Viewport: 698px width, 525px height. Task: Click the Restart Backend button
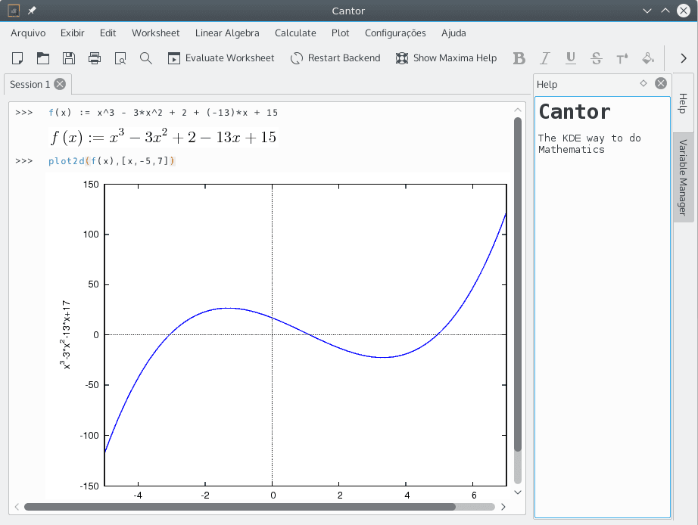335,58
